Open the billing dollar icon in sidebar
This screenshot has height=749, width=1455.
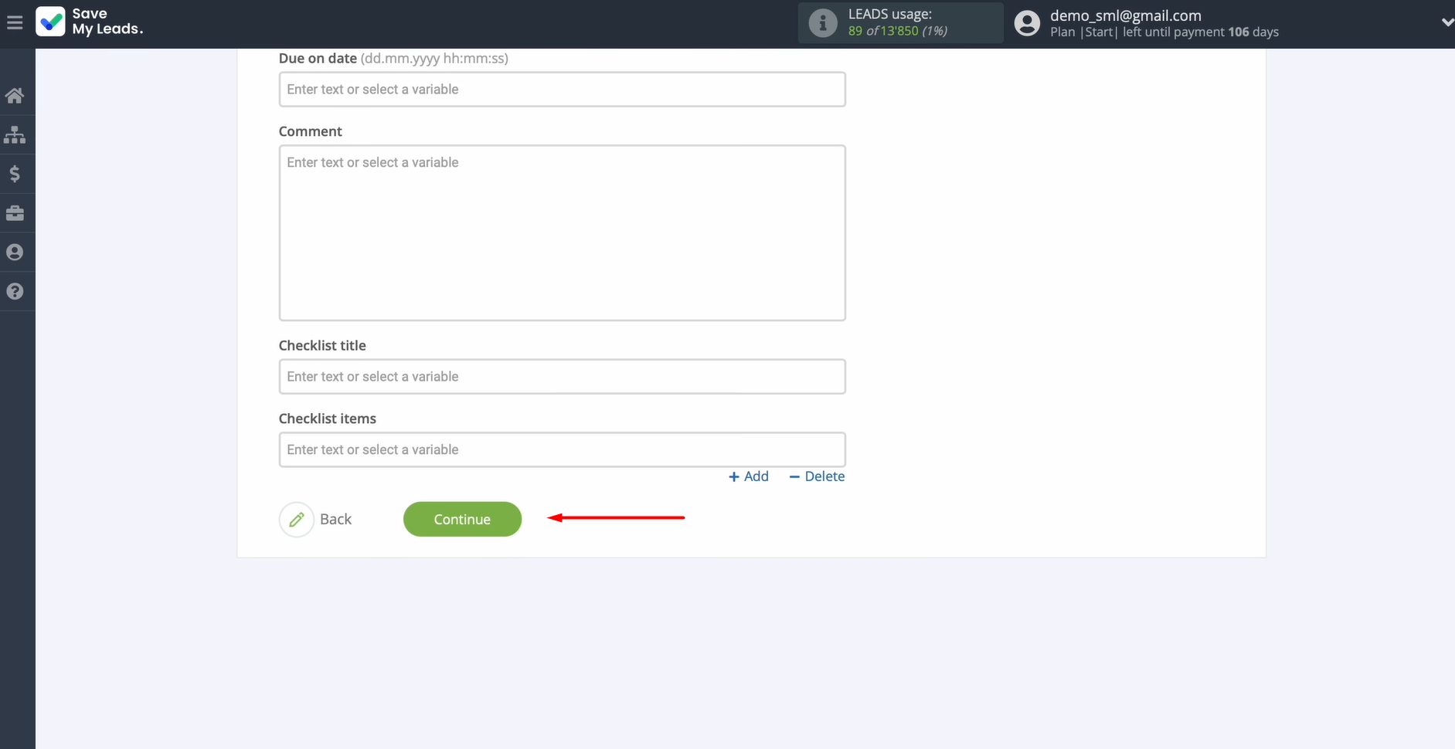point(15,174)
